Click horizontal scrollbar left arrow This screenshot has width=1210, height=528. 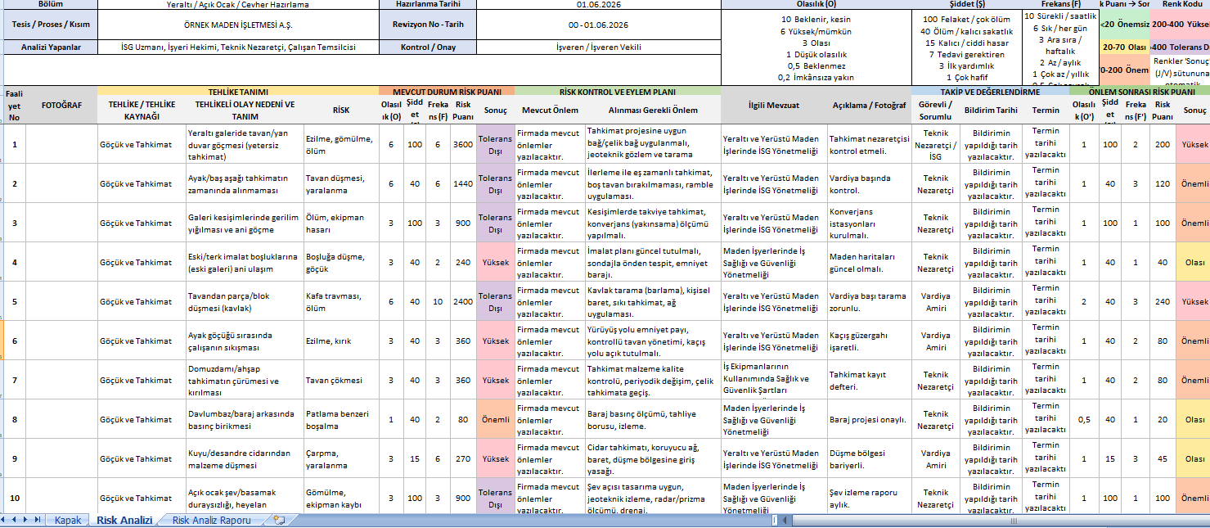coord(784,520)
